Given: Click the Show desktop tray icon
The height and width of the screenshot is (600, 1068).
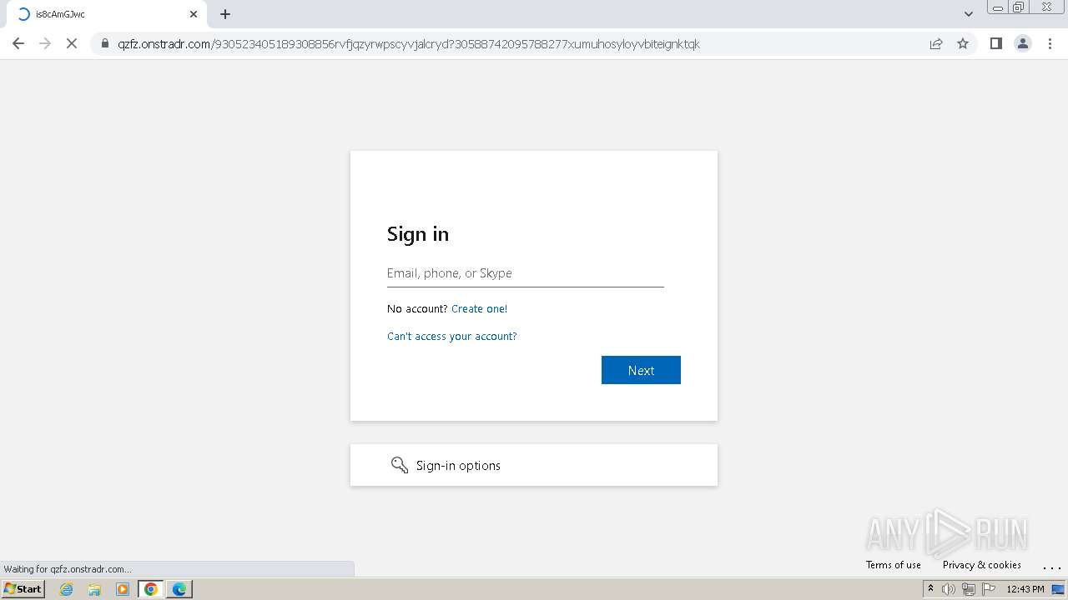Looking at the screenshot, I should (1058, 589).
